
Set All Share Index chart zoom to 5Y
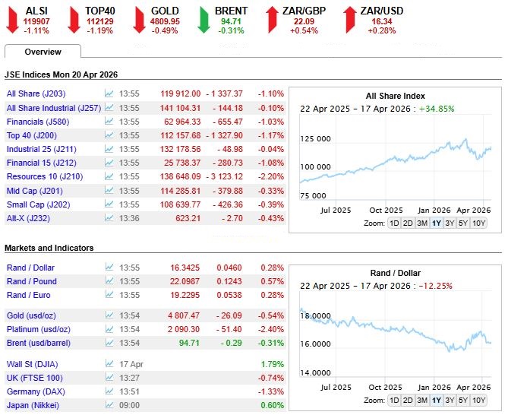coord(463,223)
